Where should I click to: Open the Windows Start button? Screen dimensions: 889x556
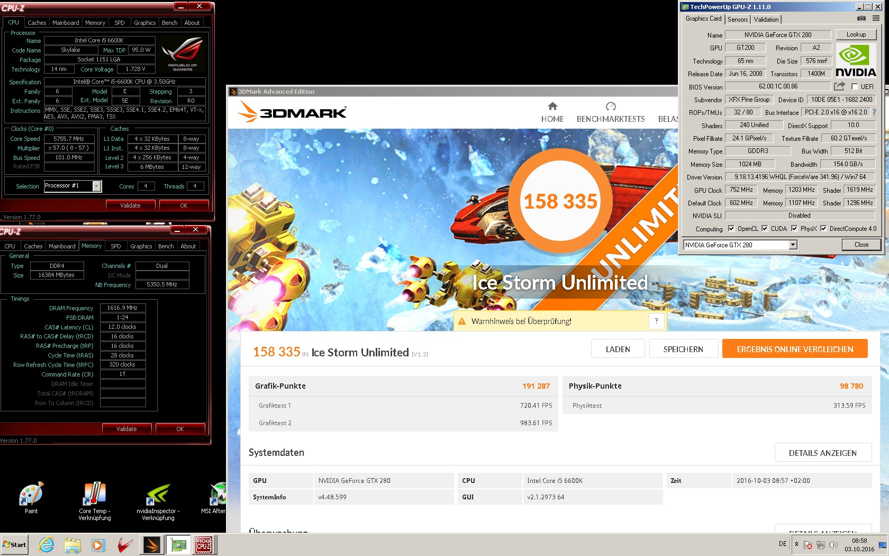click(15, 545)
